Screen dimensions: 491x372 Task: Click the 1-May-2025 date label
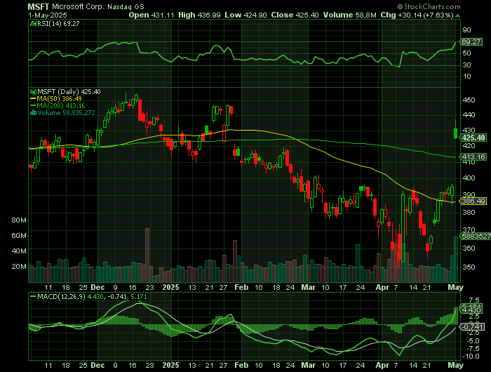point(47,15)
